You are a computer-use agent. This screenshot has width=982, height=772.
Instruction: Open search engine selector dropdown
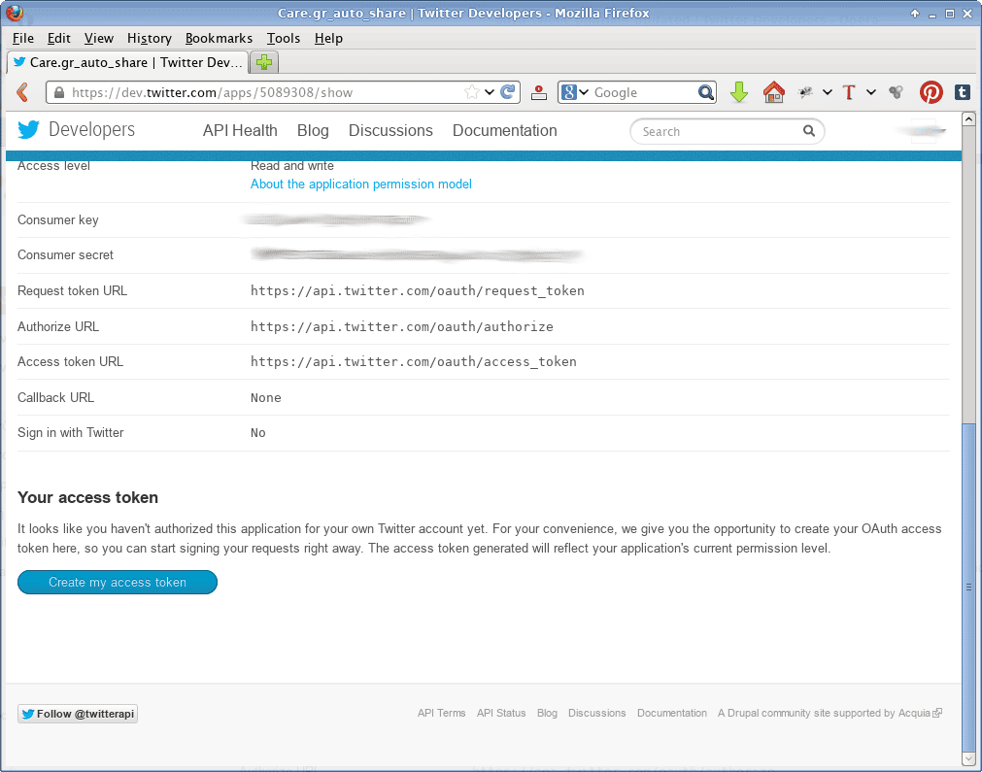pos(584,92)
